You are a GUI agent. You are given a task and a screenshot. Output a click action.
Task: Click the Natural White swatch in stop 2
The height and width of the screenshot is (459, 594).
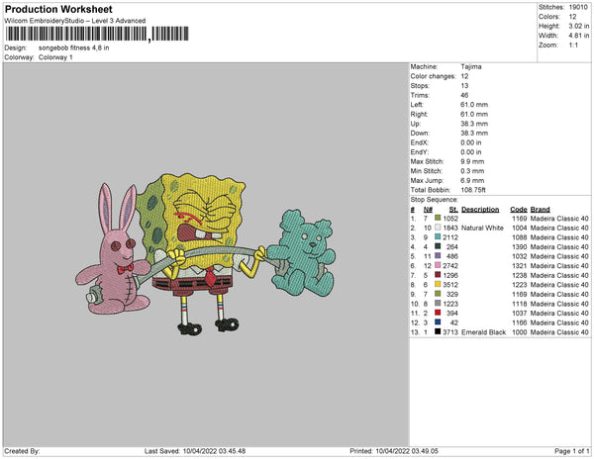(x=438, y=228)
